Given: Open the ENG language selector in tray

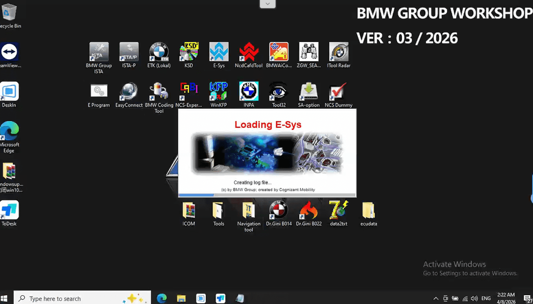Looking at the screenshot, I should [x=486, y=299].
